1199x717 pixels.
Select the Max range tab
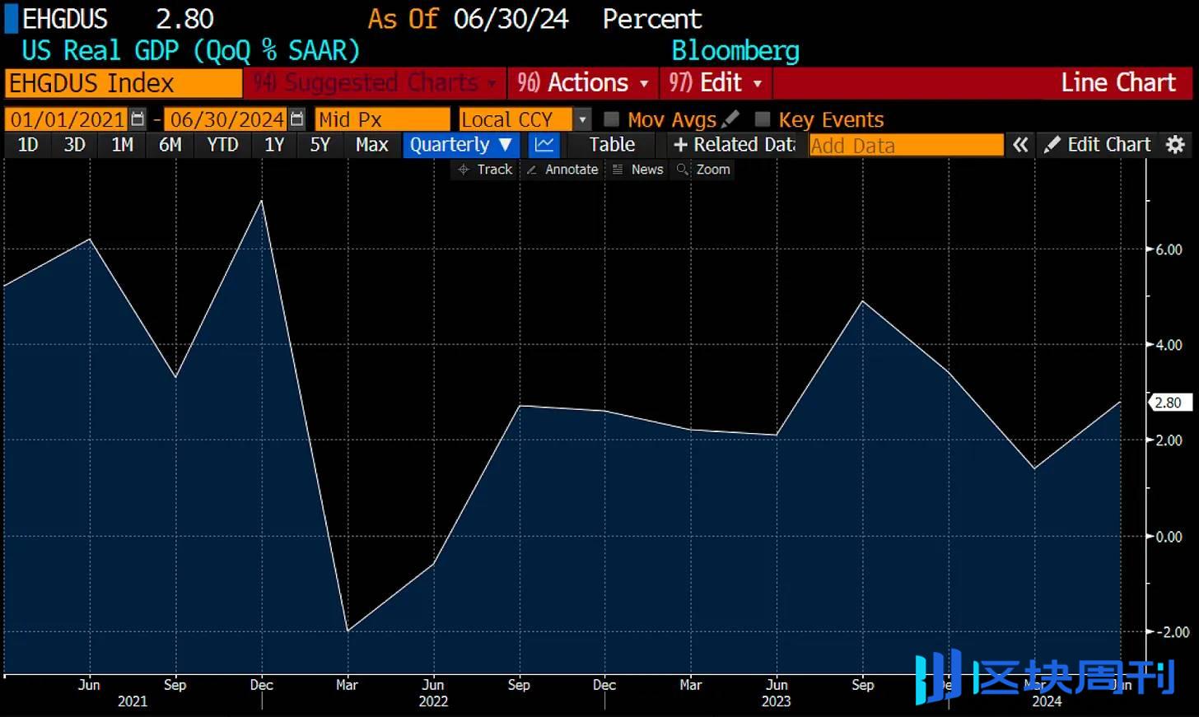click(372, 145)
